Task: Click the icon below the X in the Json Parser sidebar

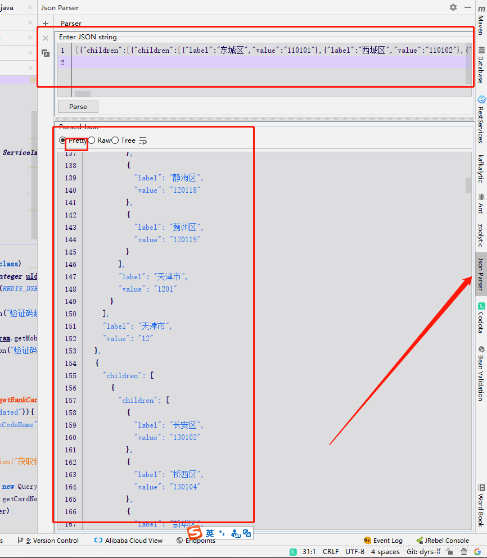Action: click(x=45, y=53)
